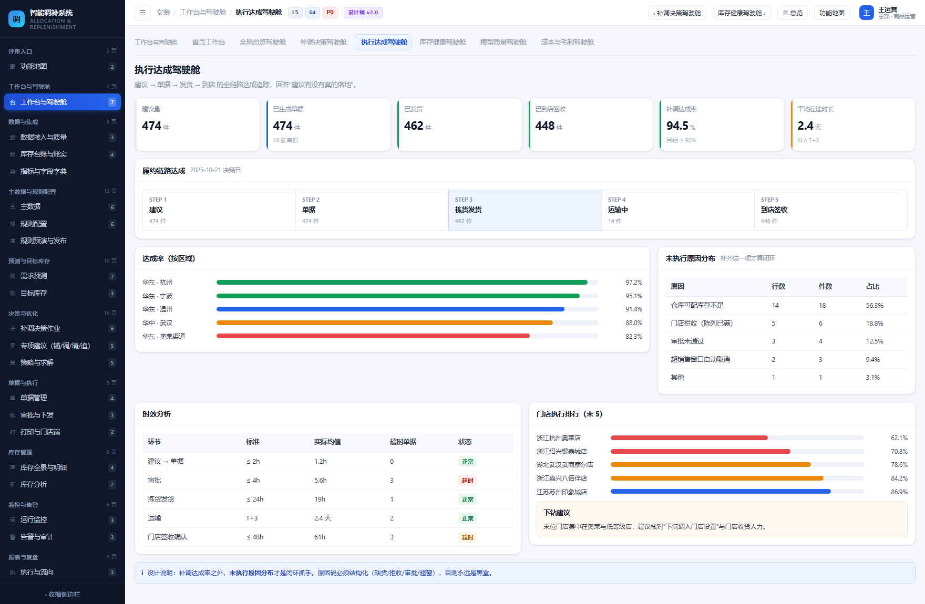The height and width of the screenshot is (604, 925).
Task: Expand 报表与复盘 sidebar section header
Action: point(63,557)
